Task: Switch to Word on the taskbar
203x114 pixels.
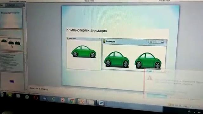Action: [x=101, y=103]
